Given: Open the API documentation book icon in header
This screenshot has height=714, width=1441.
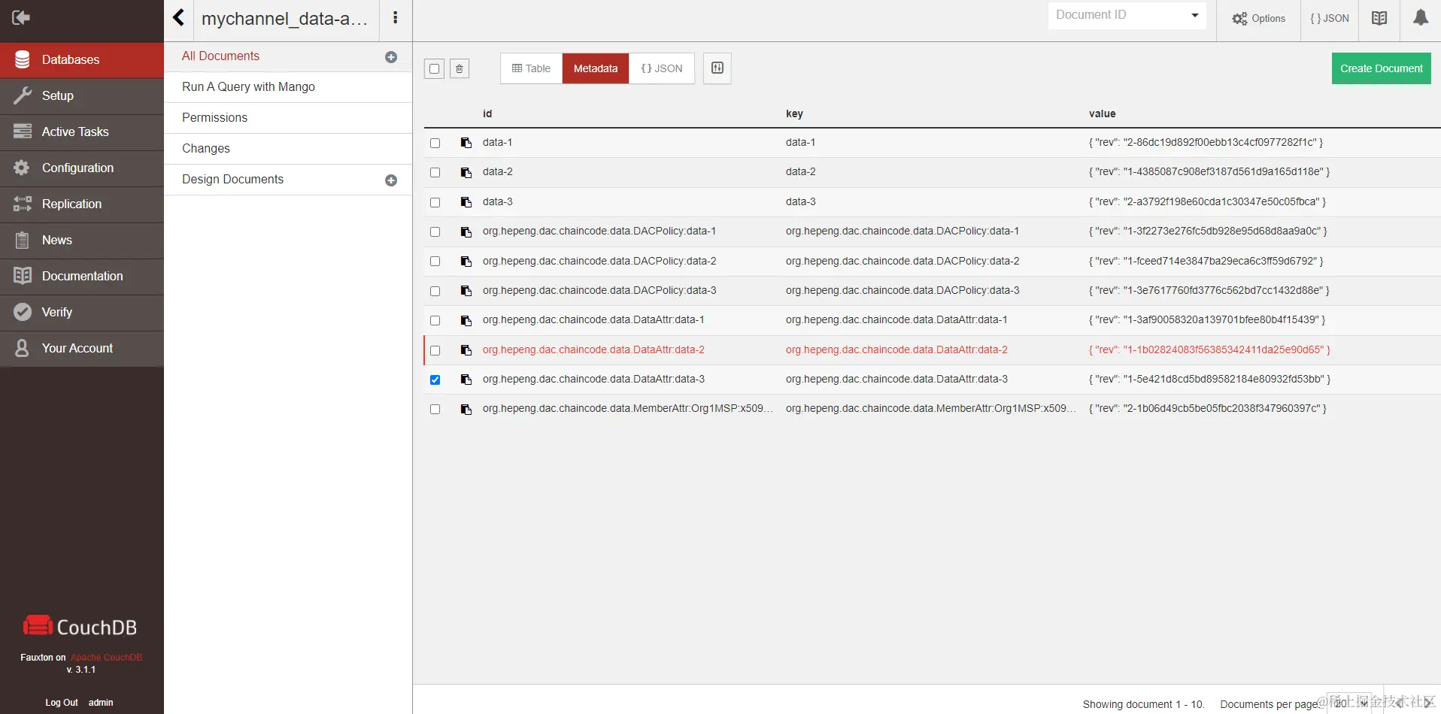Looking at the screenshot, I should coord(1379,18).
